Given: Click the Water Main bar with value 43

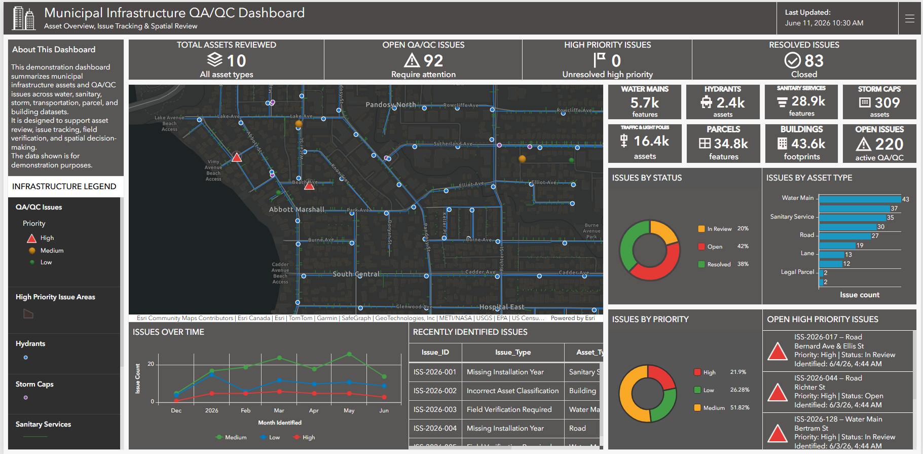Looking at the screenshot, I should click(860, 199).
